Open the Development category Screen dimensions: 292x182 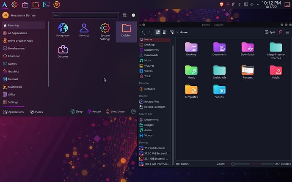[x=23, y=48]
